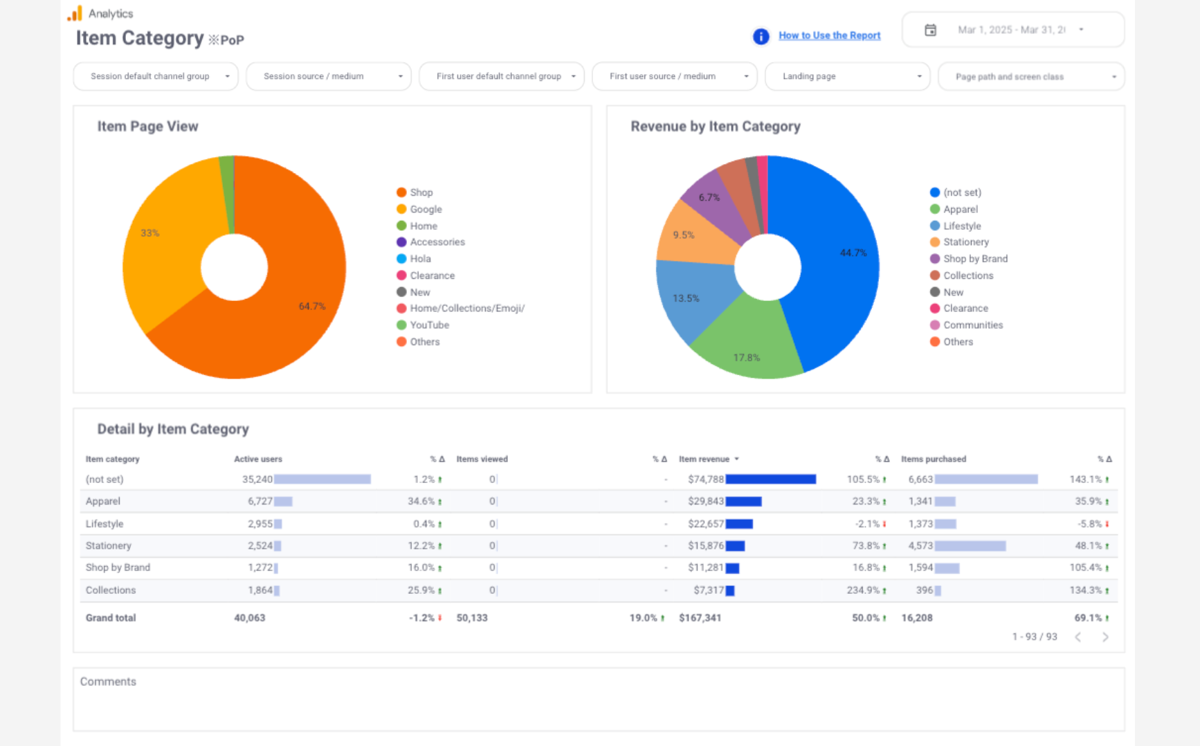This screenshot has height=746, width=1200.
Task: Click the Google Analytics logo icon
Action: (75, 14)
